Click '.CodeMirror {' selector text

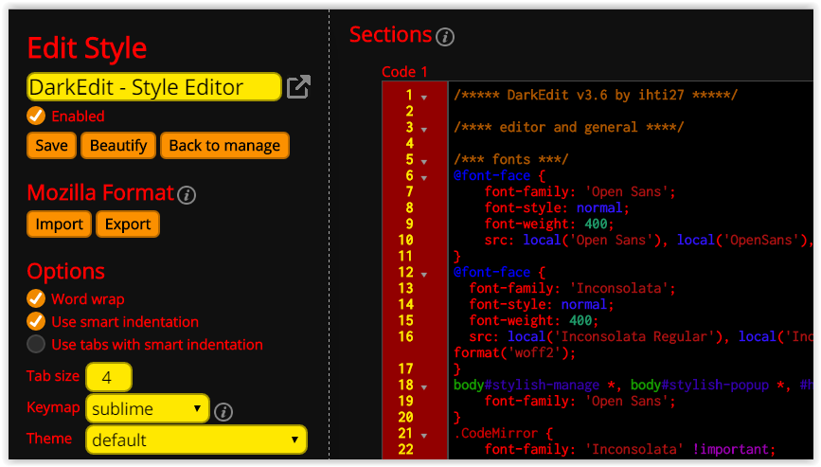click(x=503, y=433)
